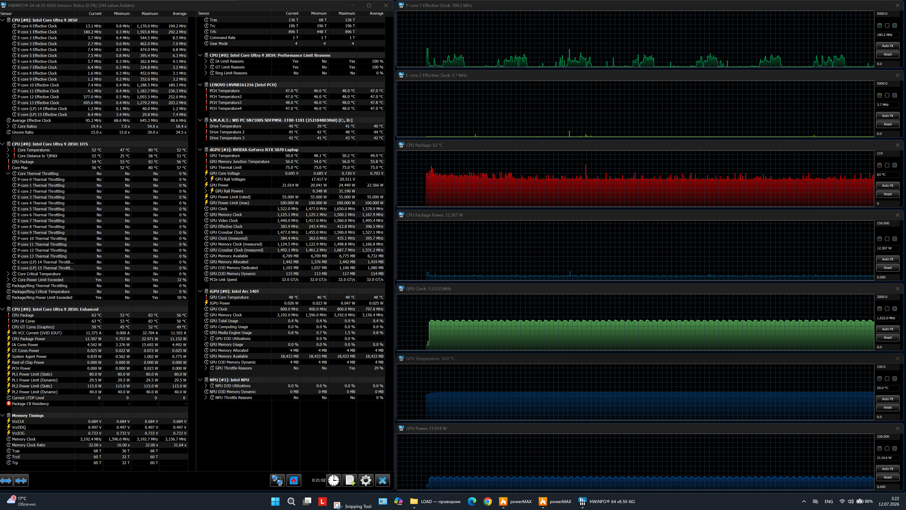Click the expand columns left-right arrows icon

coord(6,480)
